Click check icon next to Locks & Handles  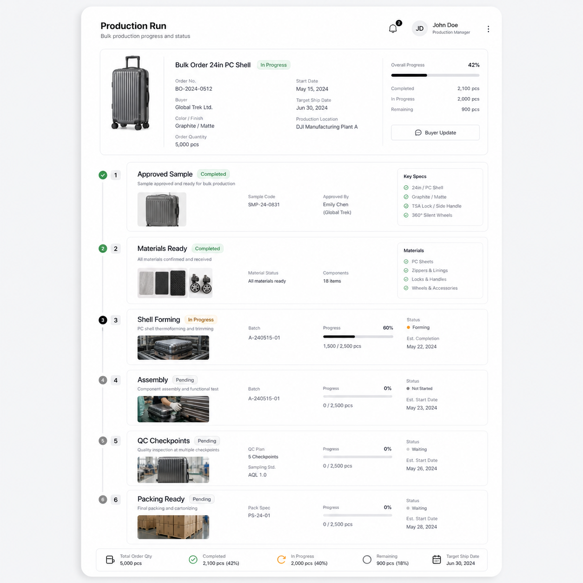click(406, 279)
